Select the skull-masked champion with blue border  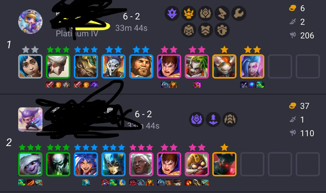pos(113,66)
